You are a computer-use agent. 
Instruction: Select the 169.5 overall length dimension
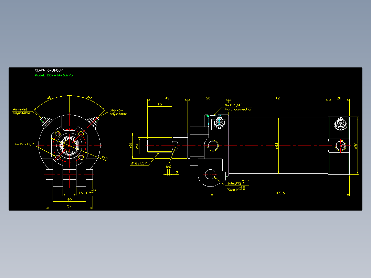[x=280, y=193]
